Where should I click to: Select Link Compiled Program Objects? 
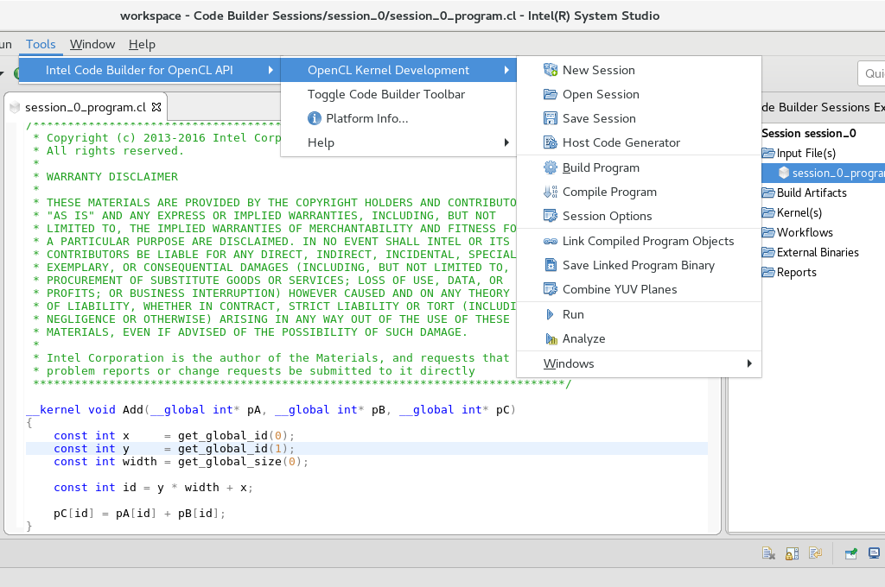point(647,241)
